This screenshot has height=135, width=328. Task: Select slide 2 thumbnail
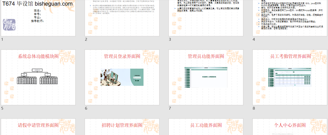tap(122, 18)
